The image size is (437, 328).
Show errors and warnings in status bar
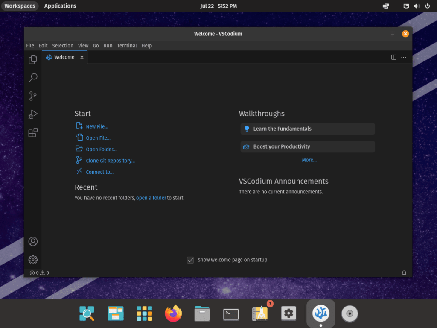tap(39, 273)
